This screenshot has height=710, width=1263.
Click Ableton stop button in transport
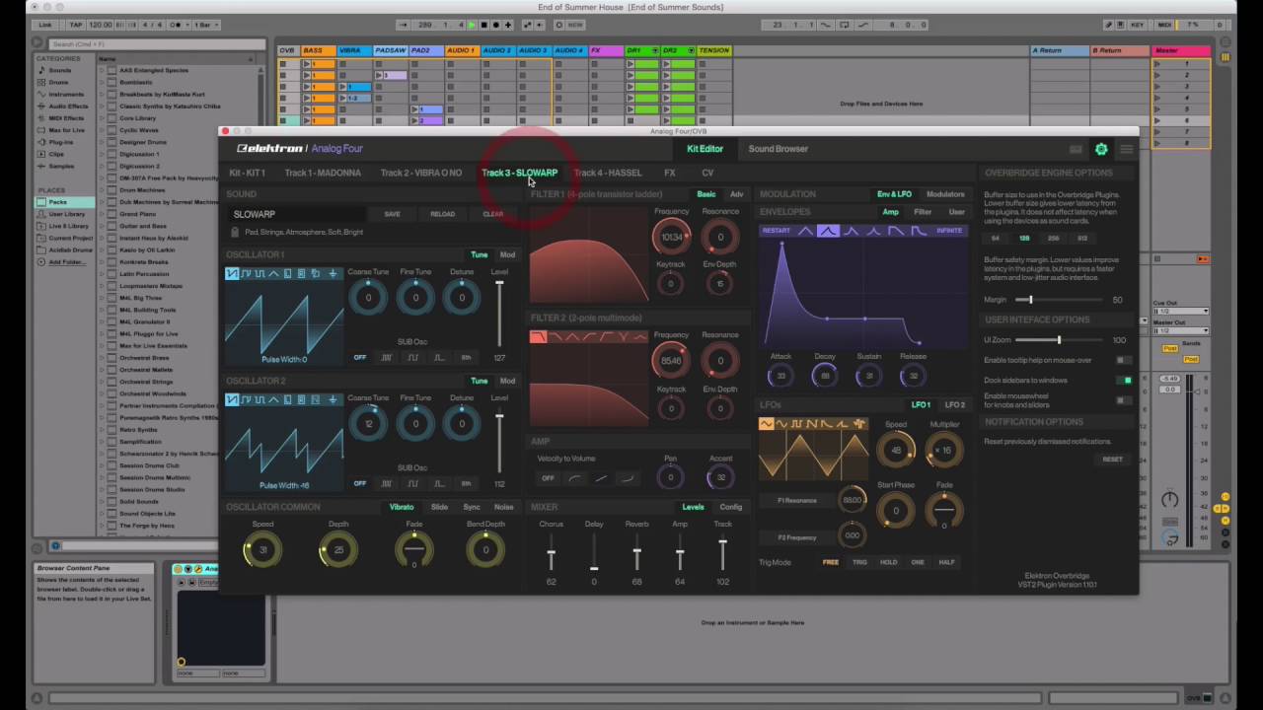pos(483,25)
